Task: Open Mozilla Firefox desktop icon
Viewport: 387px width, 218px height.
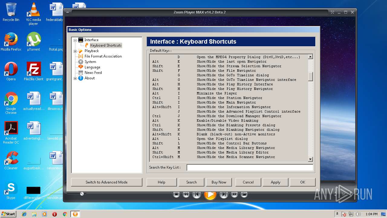Action: click(11, 42)
